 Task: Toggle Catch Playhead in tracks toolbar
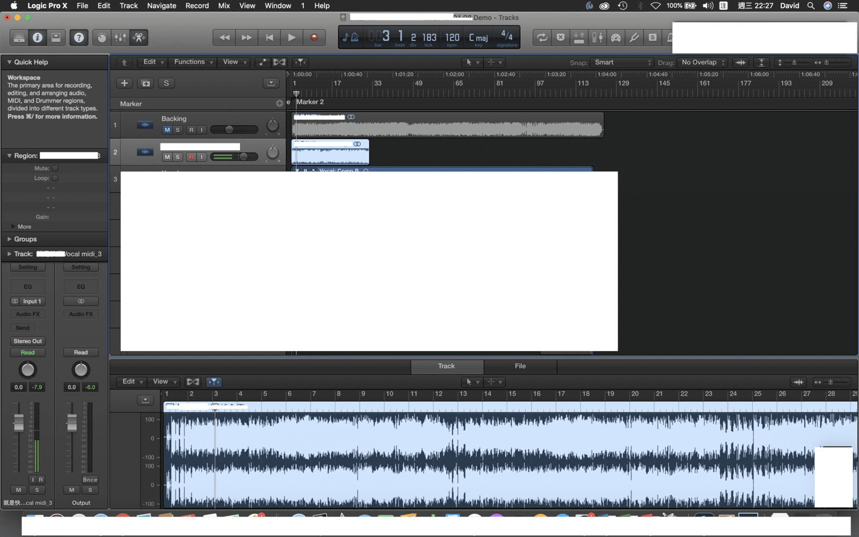click(301, 62)
